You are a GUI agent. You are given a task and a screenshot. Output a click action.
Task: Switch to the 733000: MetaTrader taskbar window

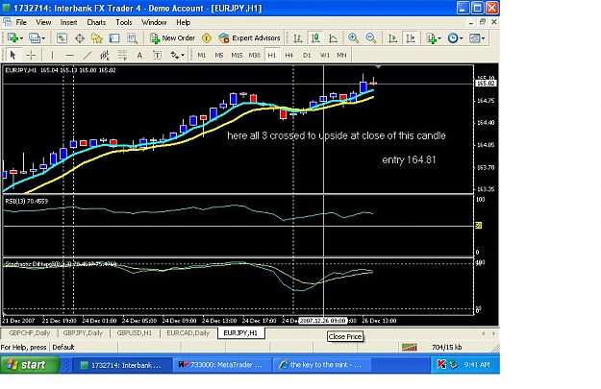(222, 365)
